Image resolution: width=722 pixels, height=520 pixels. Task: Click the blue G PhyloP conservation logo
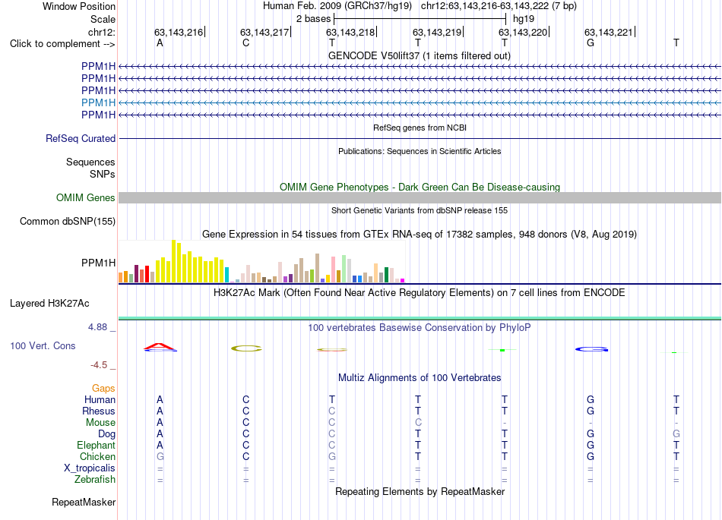(x=592, y=349)
